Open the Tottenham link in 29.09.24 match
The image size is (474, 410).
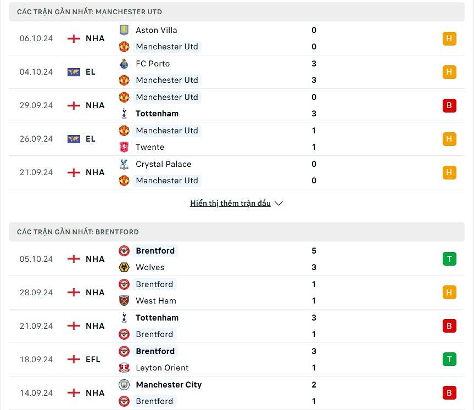[157, 114]
